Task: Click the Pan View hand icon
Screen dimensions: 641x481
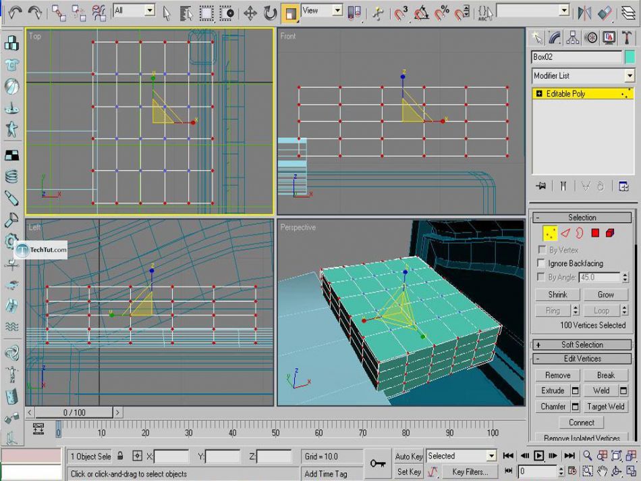Action: click(x=601, y=471)
